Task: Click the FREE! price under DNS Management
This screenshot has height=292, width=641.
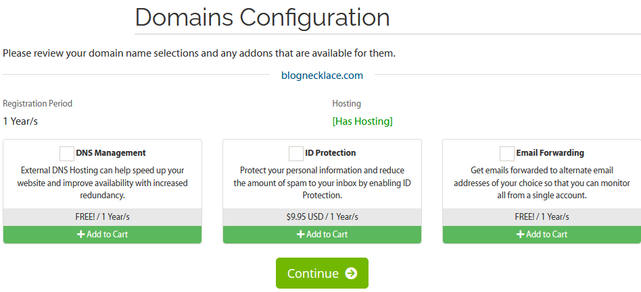Action: pyautogui.click(x=102, y=217)
